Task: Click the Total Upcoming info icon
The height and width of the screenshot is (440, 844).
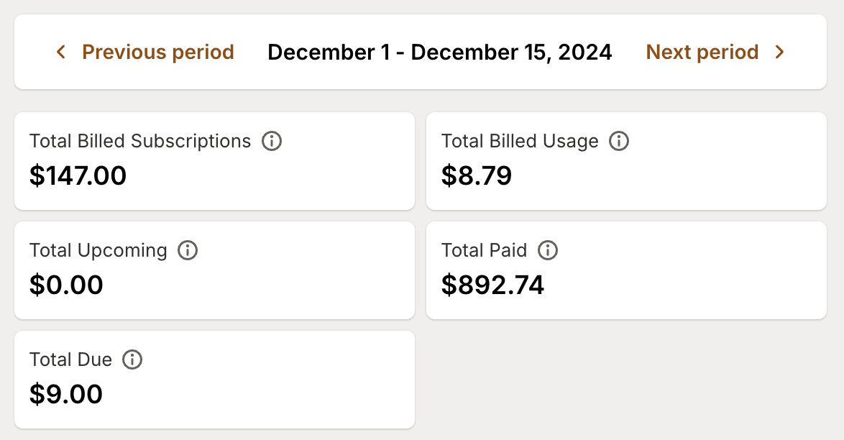Action: [x=188, y=250]
